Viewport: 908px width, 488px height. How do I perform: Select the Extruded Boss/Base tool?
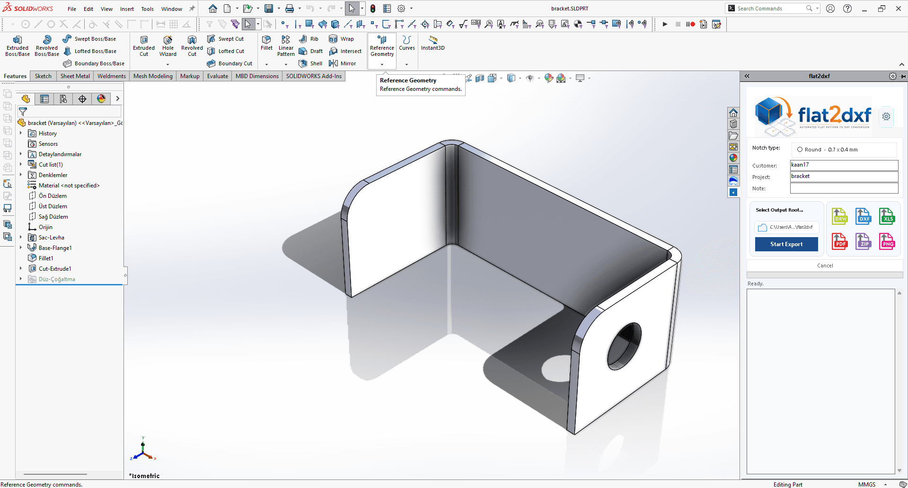18,46
